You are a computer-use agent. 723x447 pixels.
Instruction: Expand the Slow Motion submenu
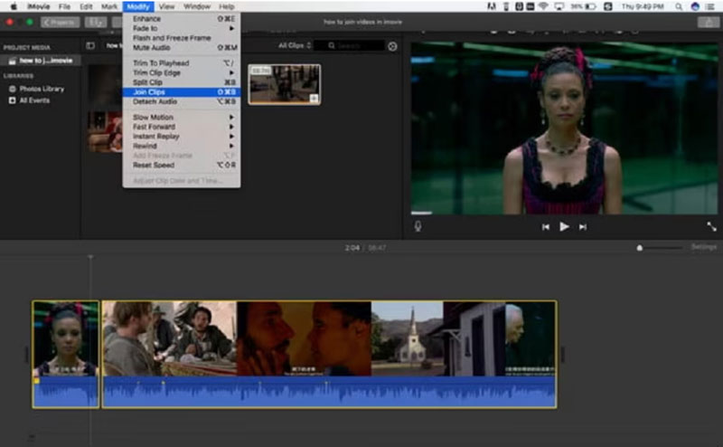182,118
